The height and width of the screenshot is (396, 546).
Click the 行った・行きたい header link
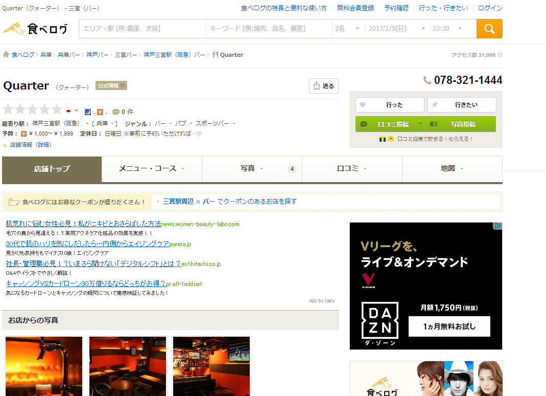tap(443, 8)
